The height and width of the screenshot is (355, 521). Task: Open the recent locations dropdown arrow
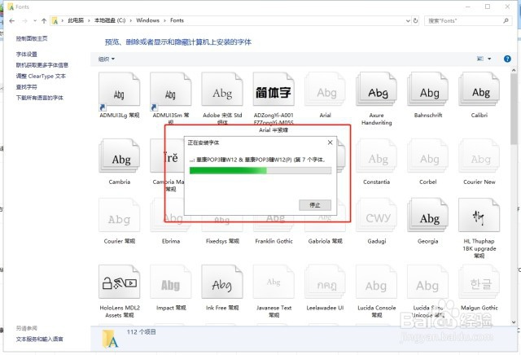(x=35, y=20)
